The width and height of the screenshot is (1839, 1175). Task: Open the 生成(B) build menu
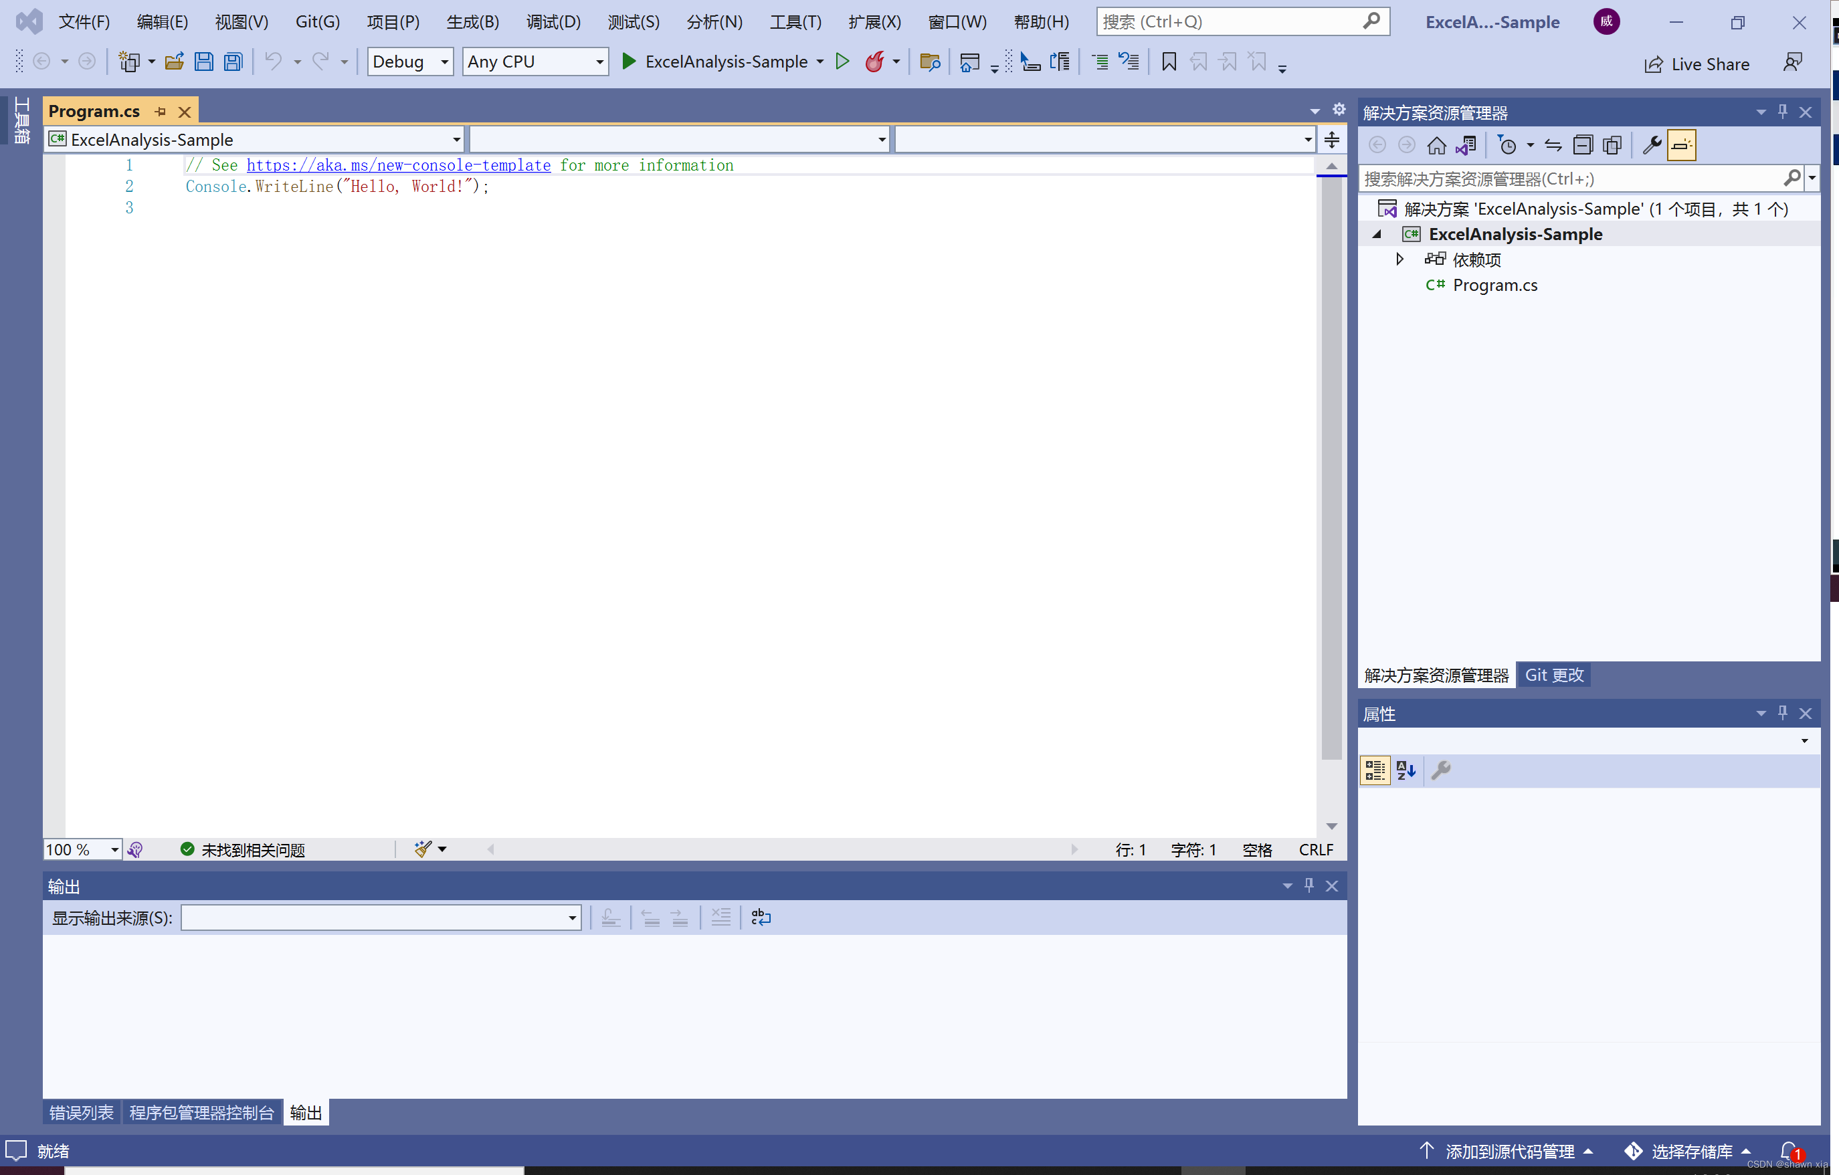[x=472, y=21]
